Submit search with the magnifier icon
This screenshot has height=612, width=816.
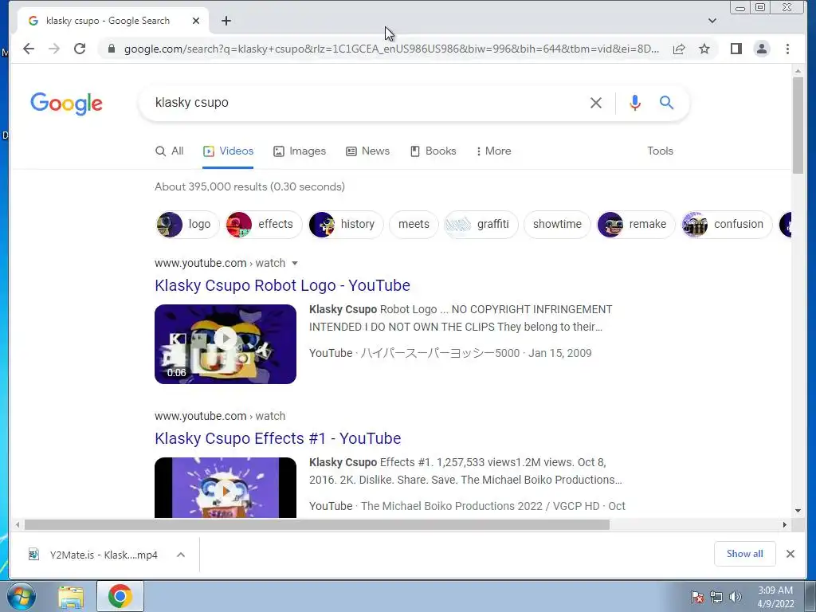coord(667,103)
